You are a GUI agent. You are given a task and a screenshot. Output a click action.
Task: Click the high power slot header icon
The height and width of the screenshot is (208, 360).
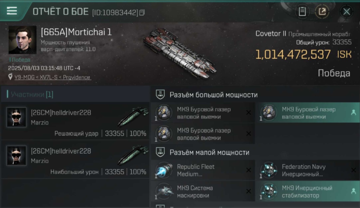160,95
